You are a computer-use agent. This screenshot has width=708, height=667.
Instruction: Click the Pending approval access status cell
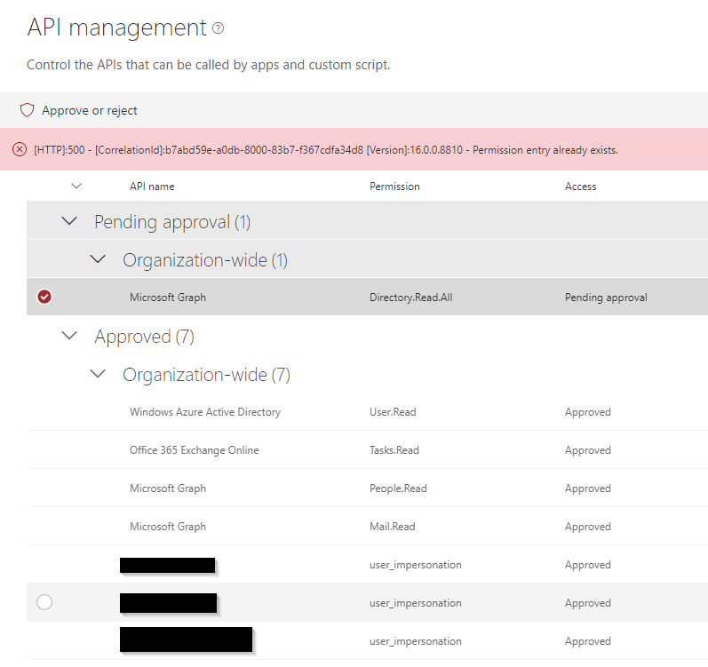pyautogui.click(x=606, y=298)
